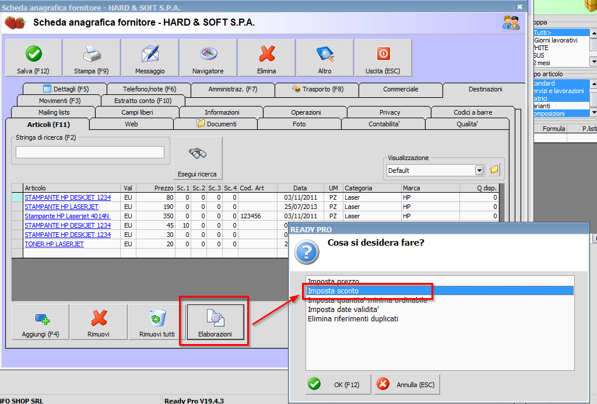Open the Documenti tab
This screenshot has width=597, height=404.
click(x=216, y=124)
